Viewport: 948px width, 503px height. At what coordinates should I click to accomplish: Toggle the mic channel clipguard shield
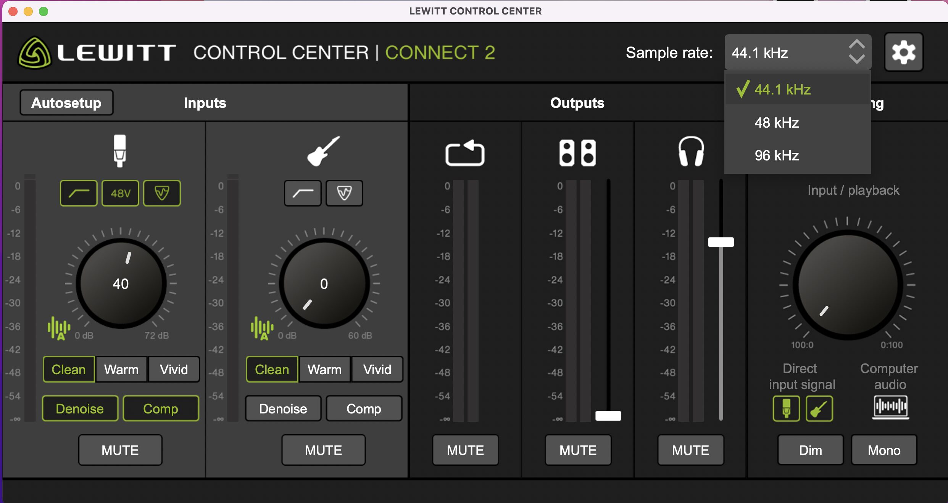(162, 193)
